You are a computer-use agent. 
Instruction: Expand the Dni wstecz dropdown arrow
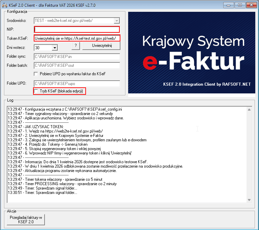(x=55, y=48)
